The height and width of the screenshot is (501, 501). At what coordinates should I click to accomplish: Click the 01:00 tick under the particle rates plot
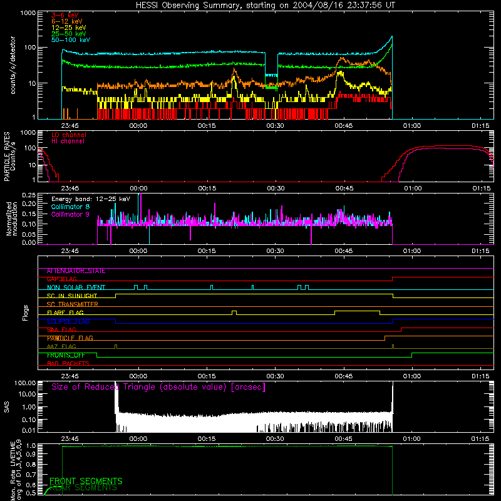click(413, 189)
